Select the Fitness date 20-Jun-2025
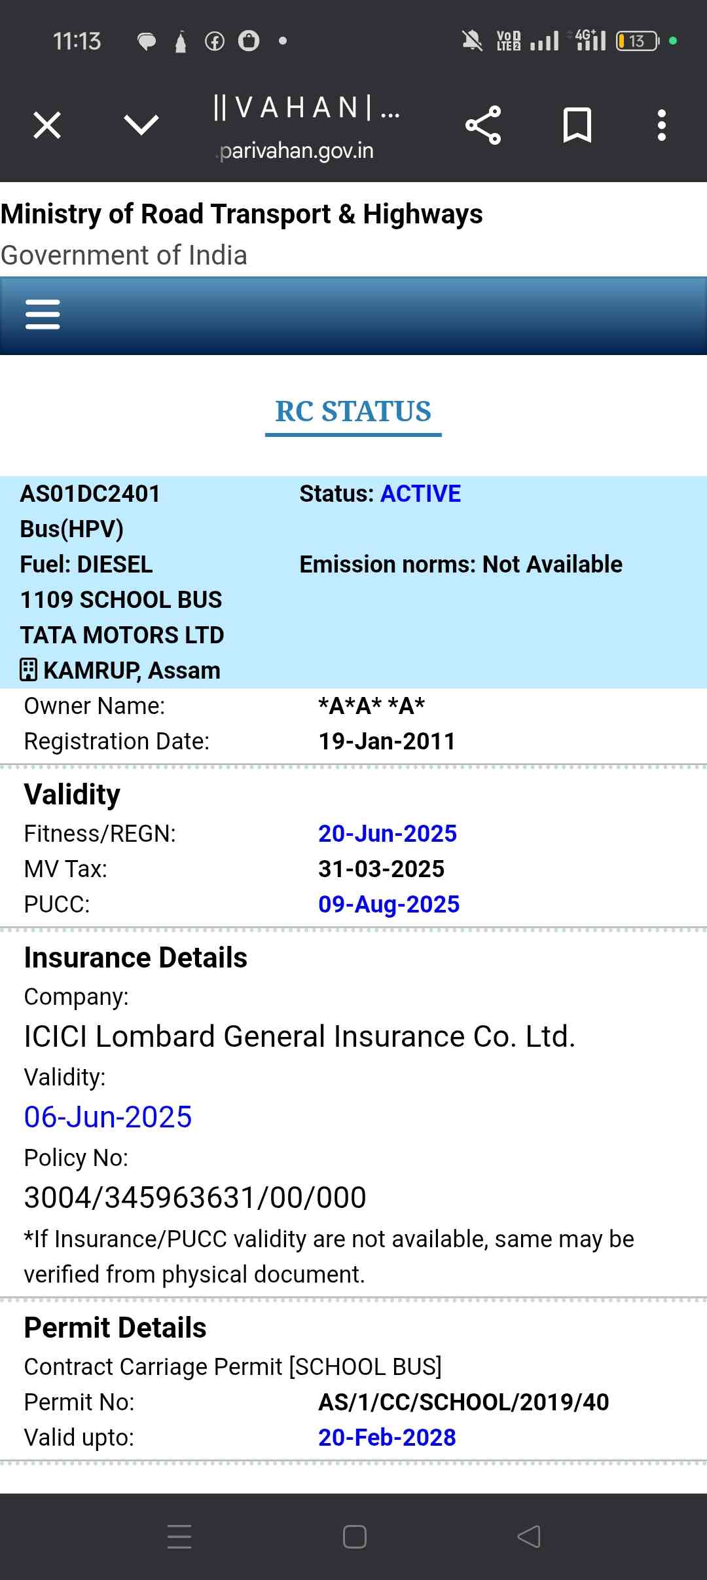707x1580 pixels. pos(388,833)
